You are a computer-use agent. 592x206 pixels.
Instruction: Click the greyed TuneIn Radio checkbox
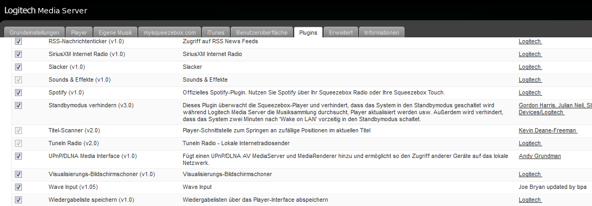[18, 144]
